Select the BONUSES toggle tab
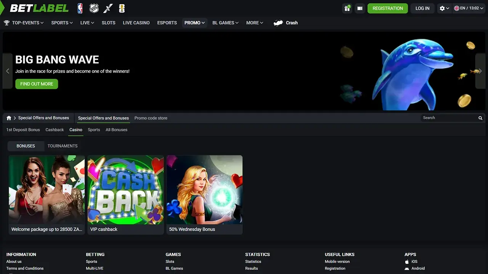Screen dimensions: 488x274 coord(26,146)
